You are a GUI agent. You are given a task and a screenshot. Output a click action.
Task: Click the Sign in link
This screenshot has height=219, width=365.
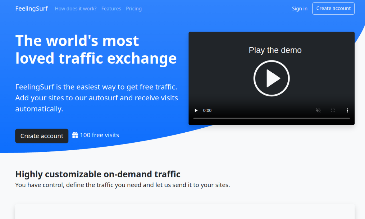300,9
